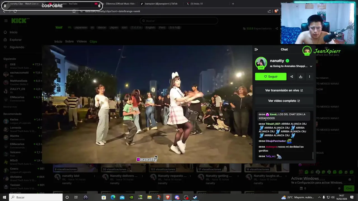The width and height of the screenshot is (358, 201).
Task: Follow nanatty with the Seguir button
Action: tap(271, 76)
